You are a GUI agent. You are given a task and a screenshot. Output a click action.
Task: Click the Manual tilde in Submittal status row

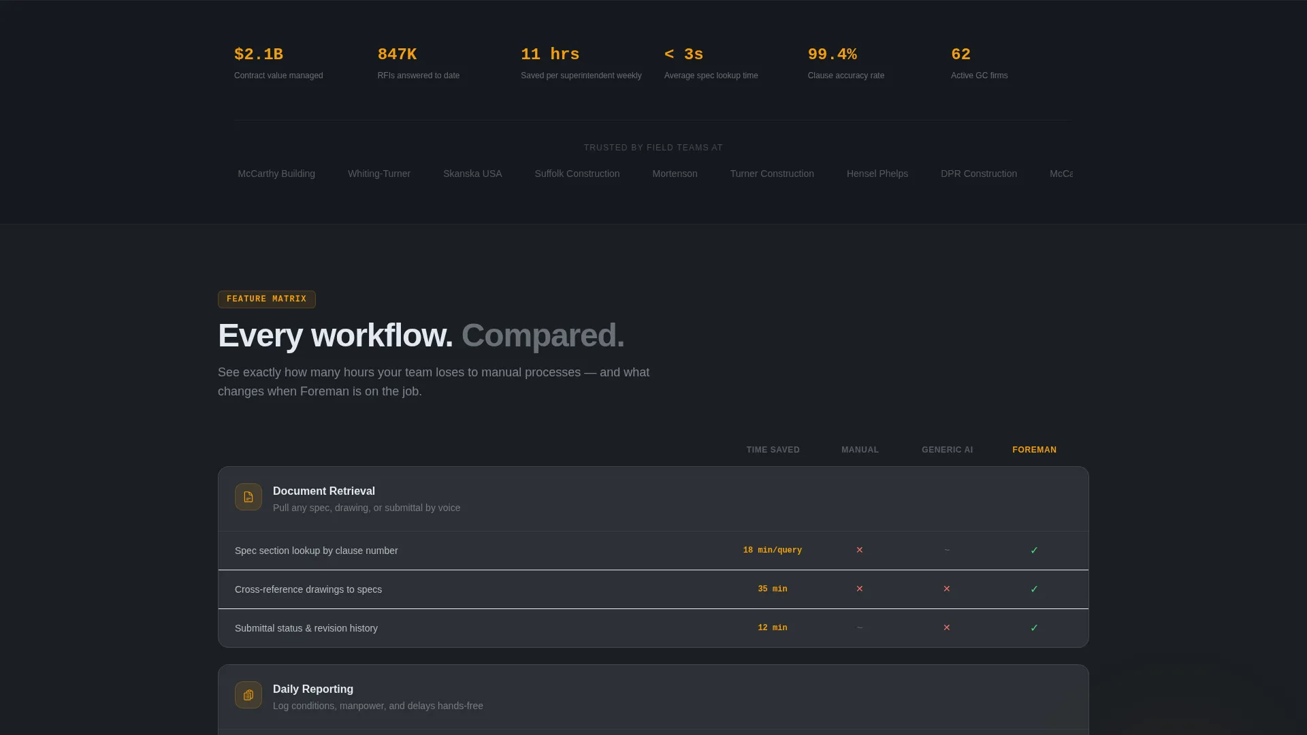(860, 627)
